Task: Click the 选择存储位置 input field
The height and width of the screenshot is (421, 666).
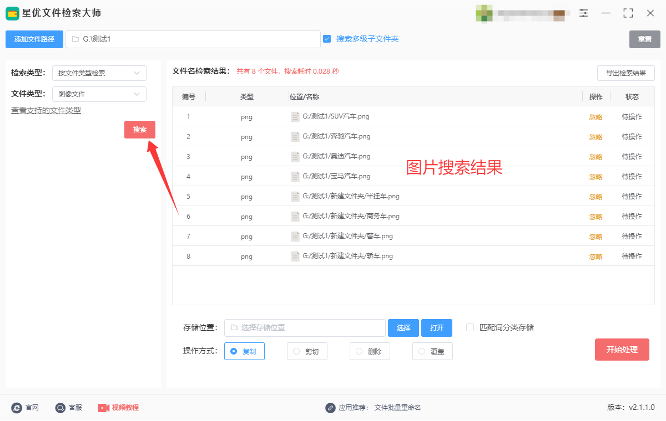Action: tap(305, 328)
